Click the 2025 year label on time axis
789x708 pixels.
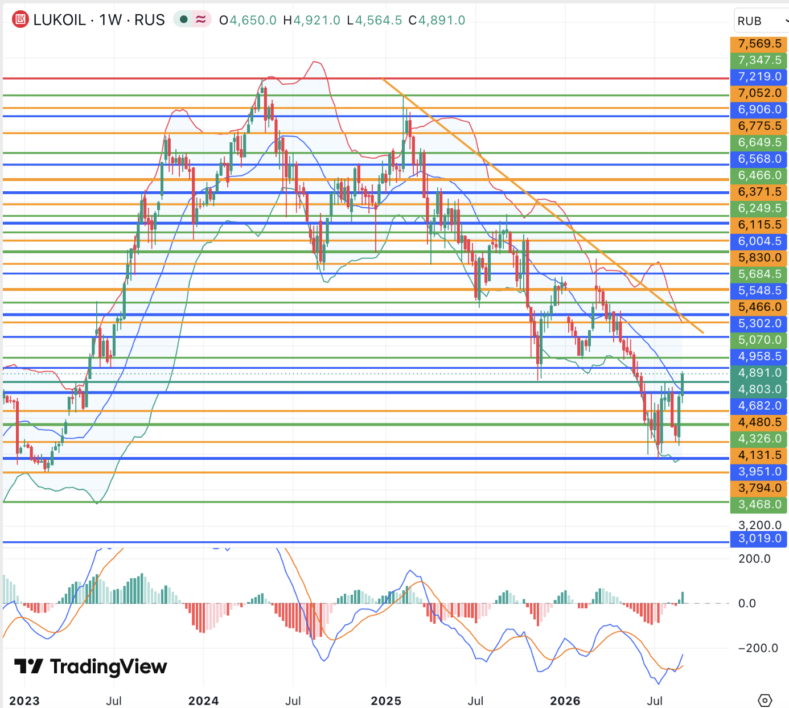point(386,701)
